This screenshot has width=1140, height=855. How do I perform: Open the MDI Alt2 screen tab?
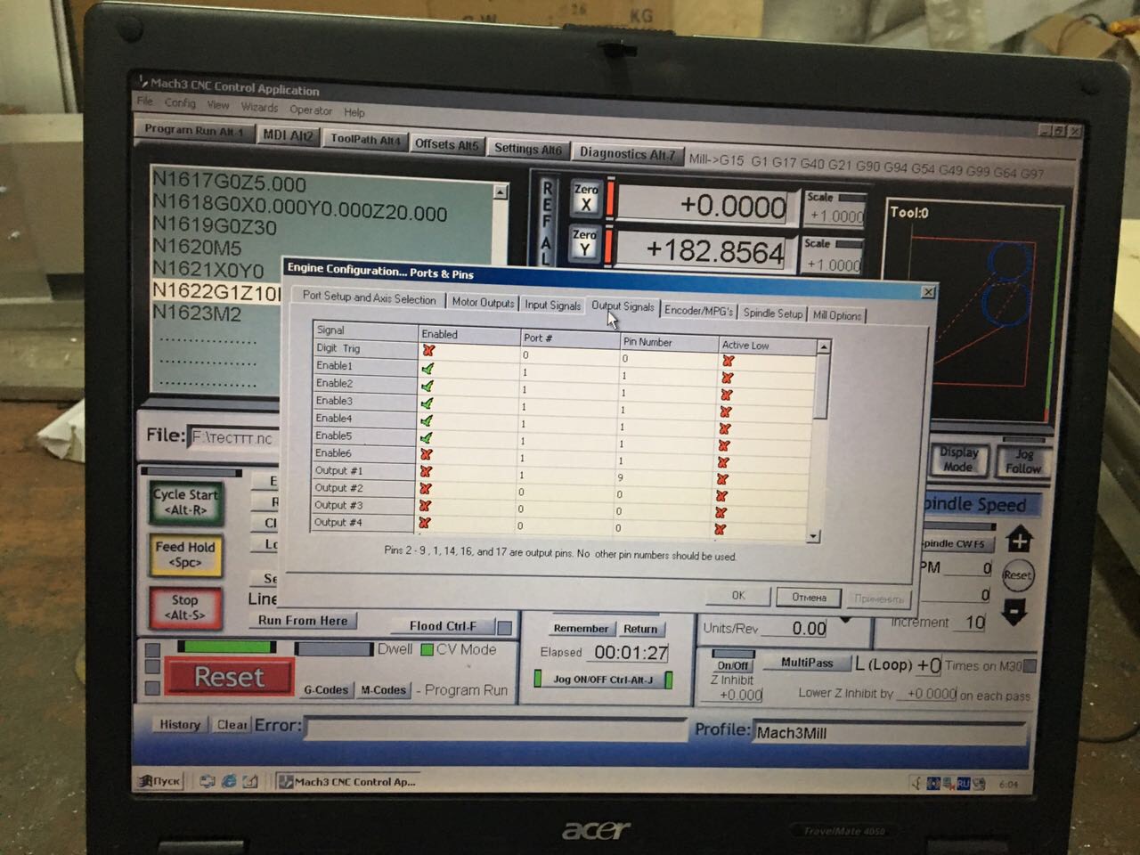(x=288, y=134)
